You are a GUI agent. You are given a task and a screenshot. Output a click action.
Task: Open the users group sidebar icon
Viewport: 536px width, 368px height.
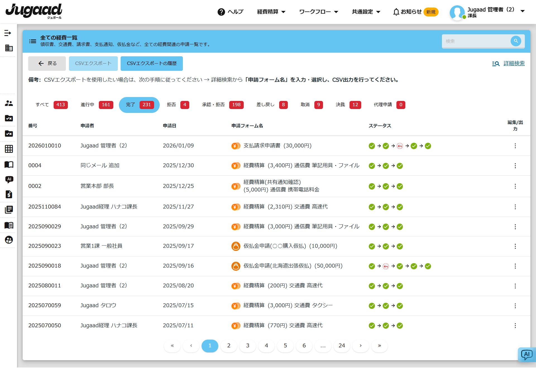(x=9, y=103)
